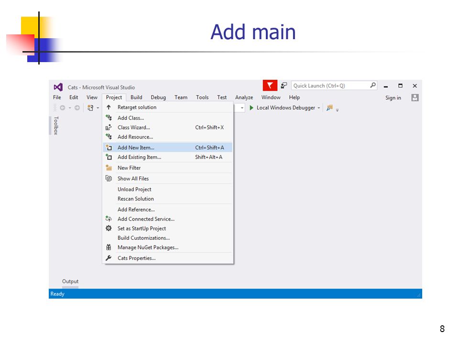Click the Manage NuGet Packages icon

(109, 247)
